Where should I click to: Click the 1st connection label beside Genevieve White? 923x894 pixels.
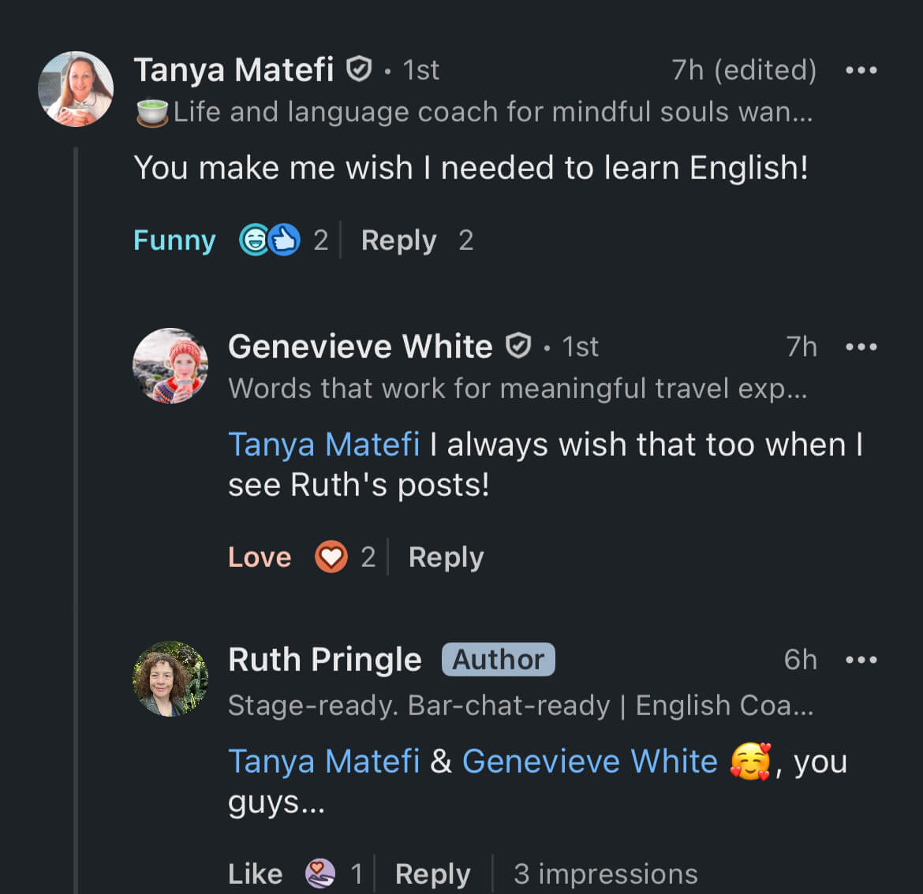tap(580, 347)
